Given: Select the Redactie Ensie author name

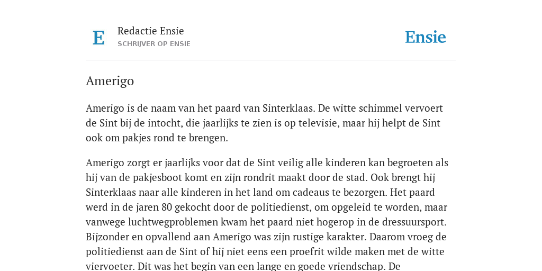Looking at the screenshot, I should click(x=151, y=31).
